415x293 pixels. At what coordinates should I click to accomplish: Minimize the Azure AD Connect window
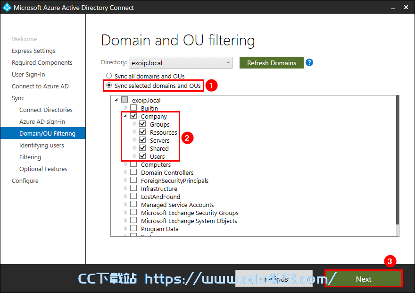393,8
